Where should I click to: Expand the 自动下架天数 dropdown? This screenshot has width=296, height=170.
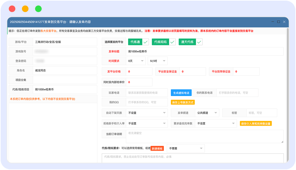point(147,113)
